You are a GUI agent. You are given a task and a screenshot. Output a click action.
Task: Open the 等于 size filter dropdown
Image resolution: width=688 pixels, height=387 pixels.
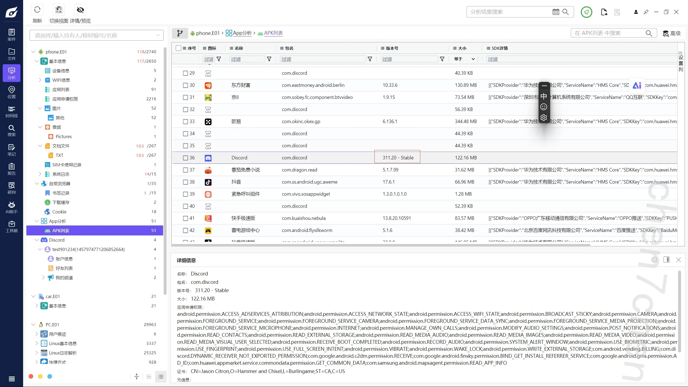tap(464, 59)
